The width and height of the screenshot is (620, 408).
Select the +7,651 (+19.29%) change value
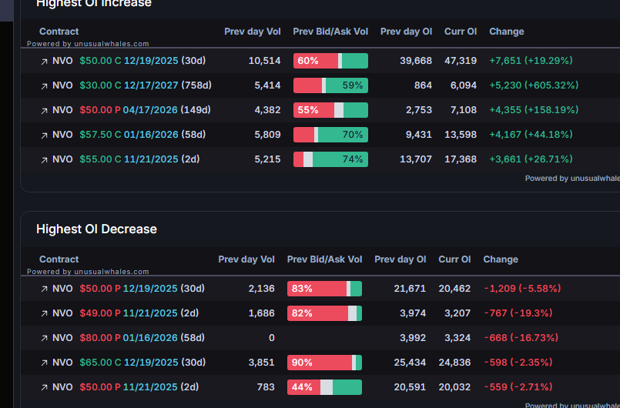[531, 61]
